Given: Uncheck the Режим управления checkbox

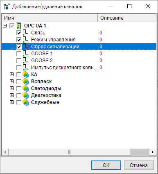Looking at the screenshot, I should (19, 40).
